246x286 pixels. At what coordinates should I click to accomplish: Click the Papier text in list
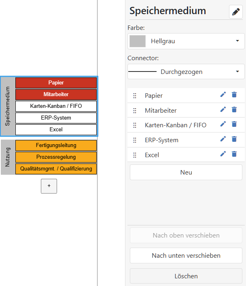(154, 96)
